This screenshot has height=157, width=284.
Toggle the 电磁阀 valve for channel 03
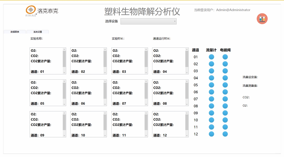[225, 71]
